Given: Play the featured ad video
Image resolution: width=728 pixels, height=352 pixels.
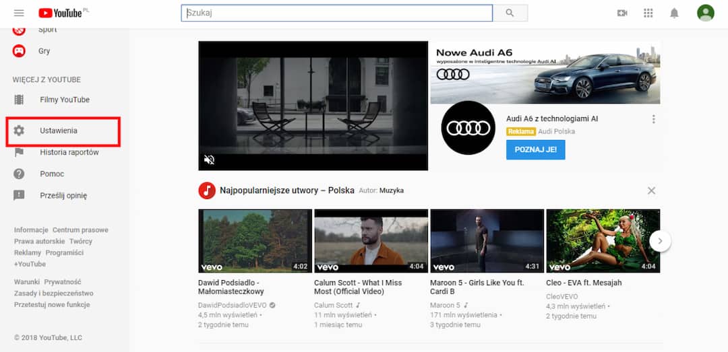Looking at the screenshot, I should click(x=313, y=106).
